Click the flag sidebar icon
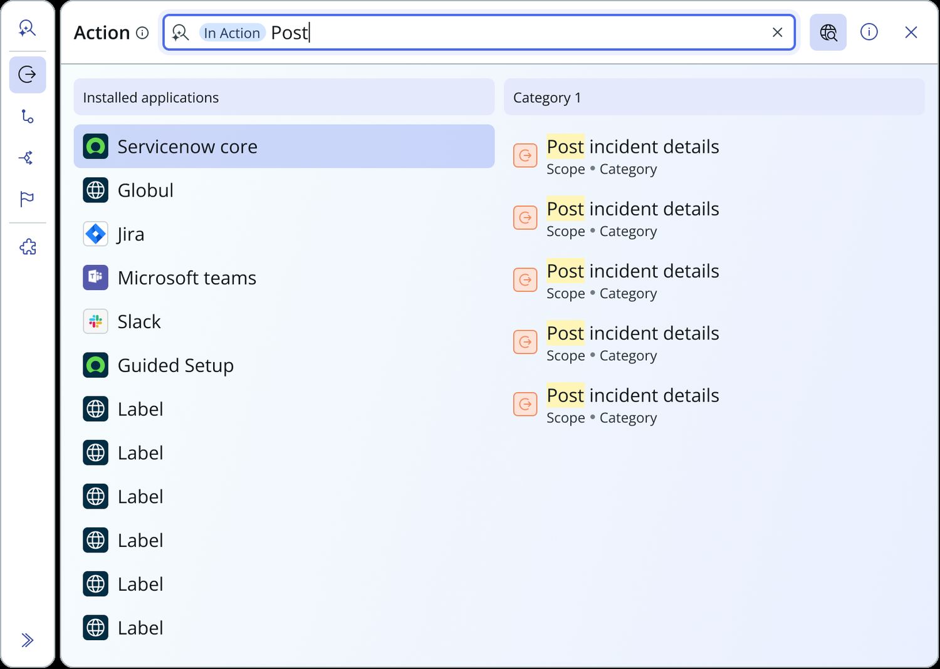Image resolution: width=940 pixels, height=669 pixels. click(27, 199)
